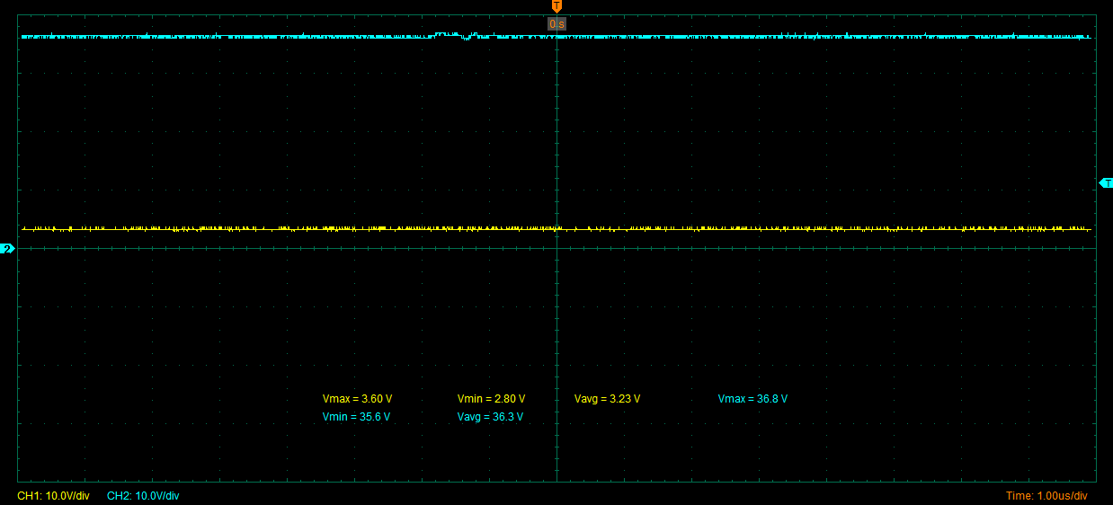Viewport: 1113px width, 505px height.
Task: Select the channel 2 ground marker
Action: coord(8,249)
